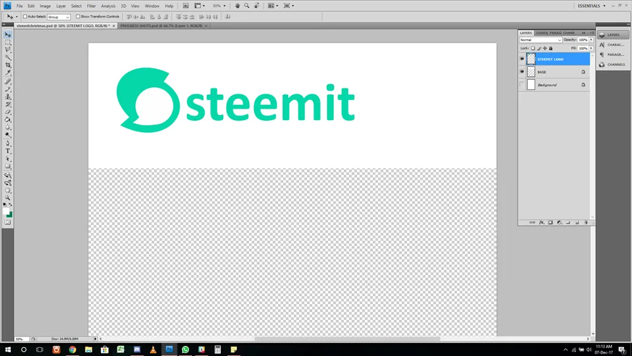This screenshot has height=356, width=632.
Task: Select the Clone Stamp tool
Action: coord(8,97)
